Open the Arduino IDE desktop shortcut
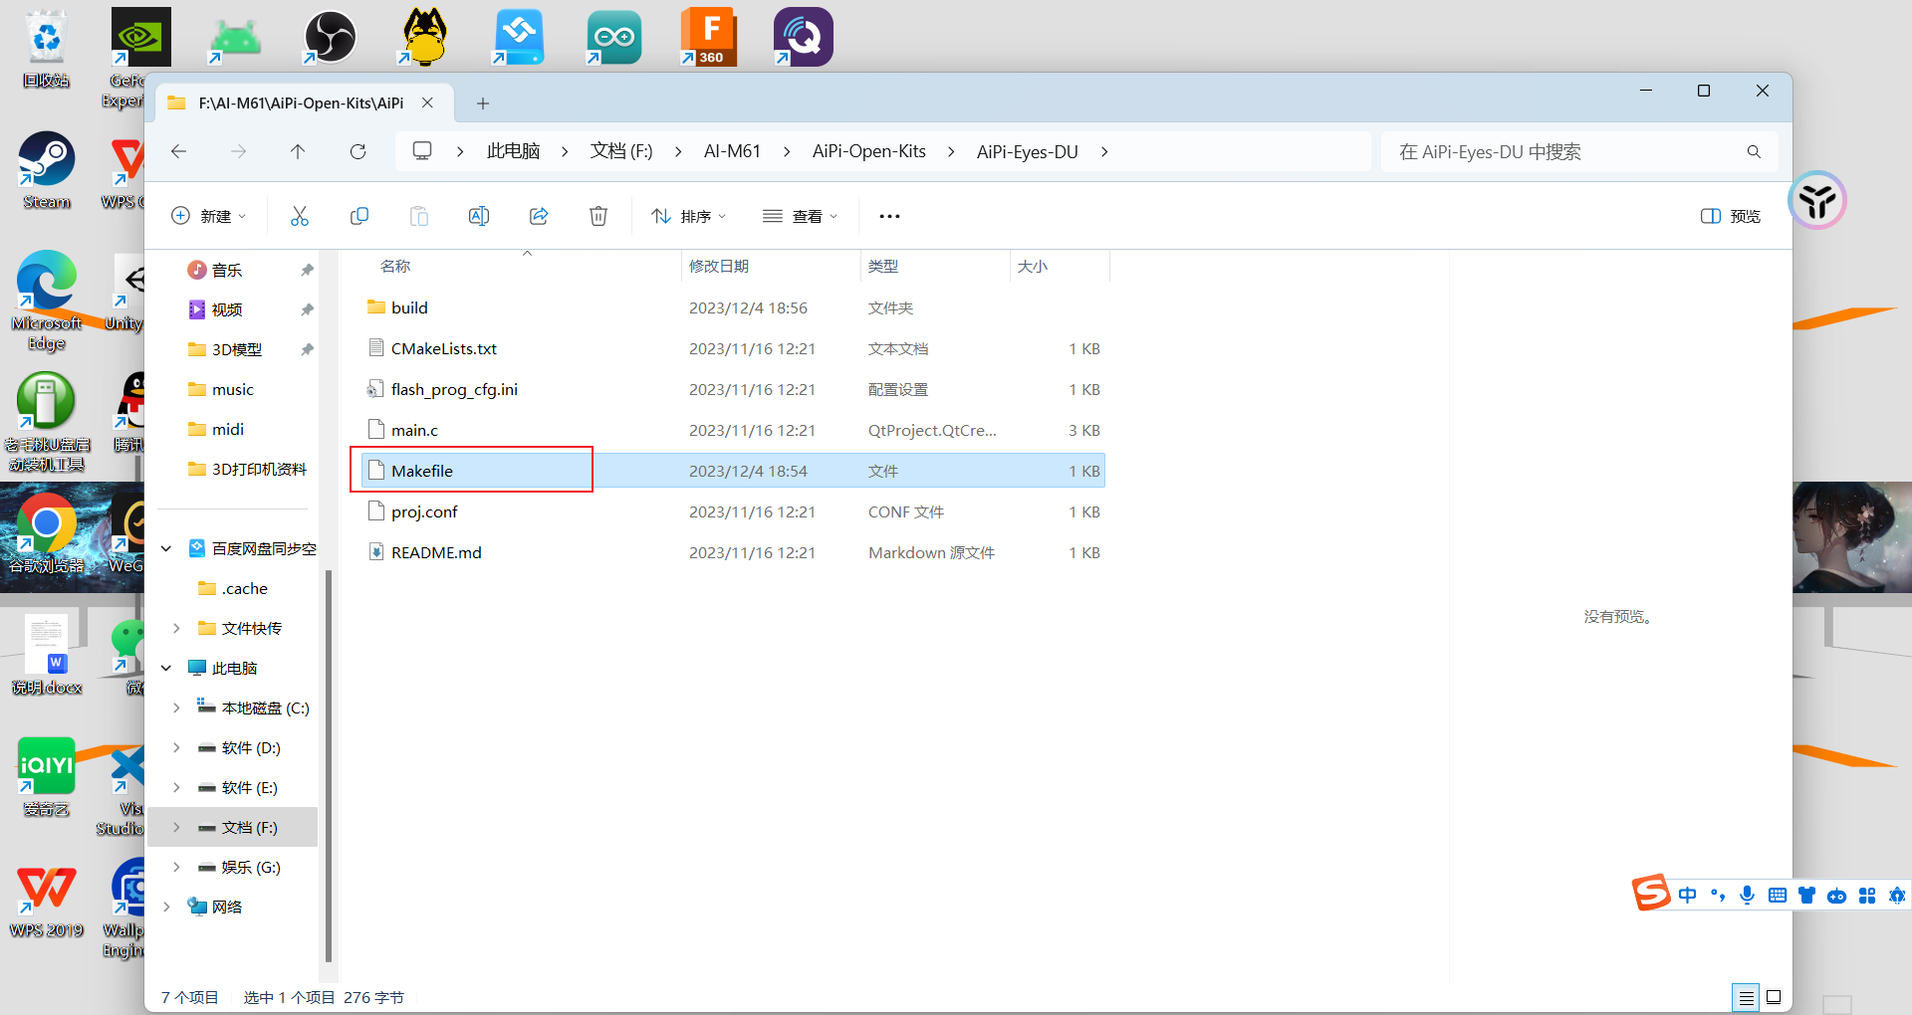The height and width of the screenshot is (1015, 1912). coord(614,37)
